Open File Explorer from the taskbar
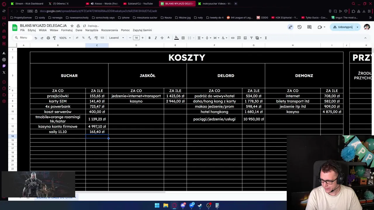The image size is (374, 210). point(166,205)
